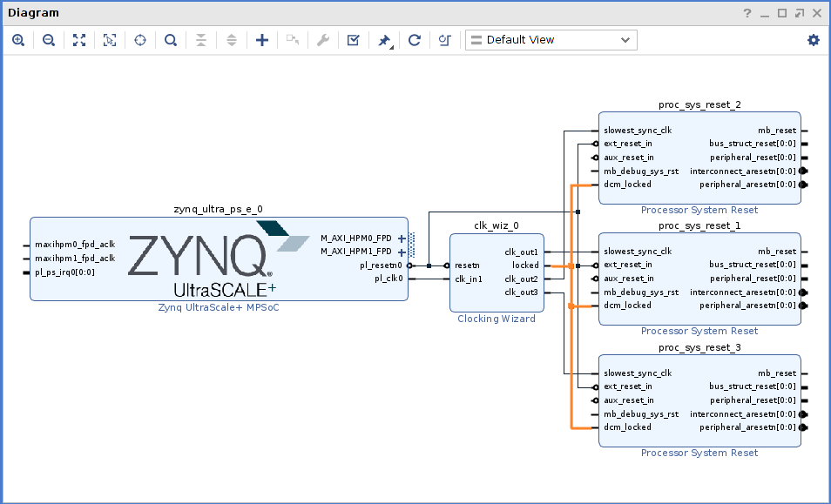Select the pl_resetn0 port on Zynq
Screen dimensions: 831x504
[x=381, y=265]
